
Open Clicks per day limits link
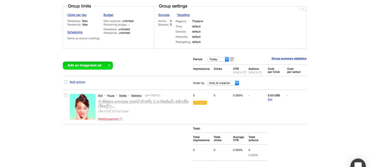pos(77,15)
